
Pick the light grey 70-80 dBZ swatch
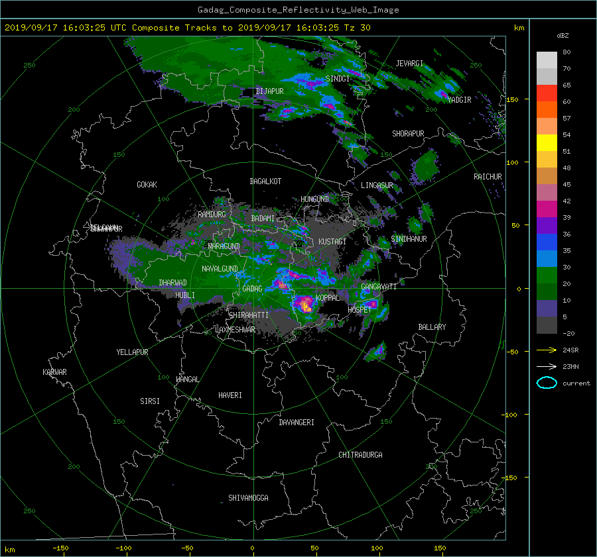[547, 60]
